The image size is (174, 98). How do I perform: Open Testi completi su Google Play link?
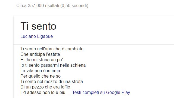(101, 93)
